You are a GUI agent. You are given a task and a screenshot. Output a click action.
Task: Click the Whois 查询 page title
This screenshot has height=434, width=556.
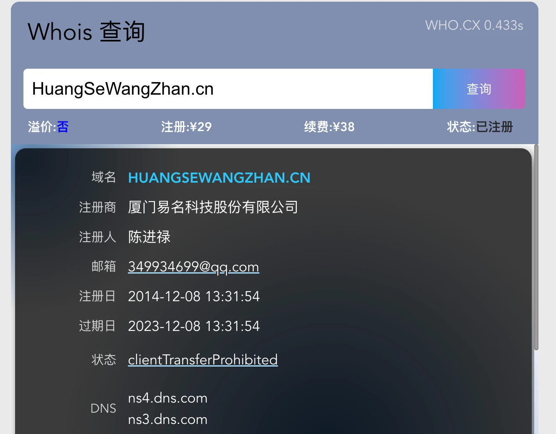tap(86, 32)
